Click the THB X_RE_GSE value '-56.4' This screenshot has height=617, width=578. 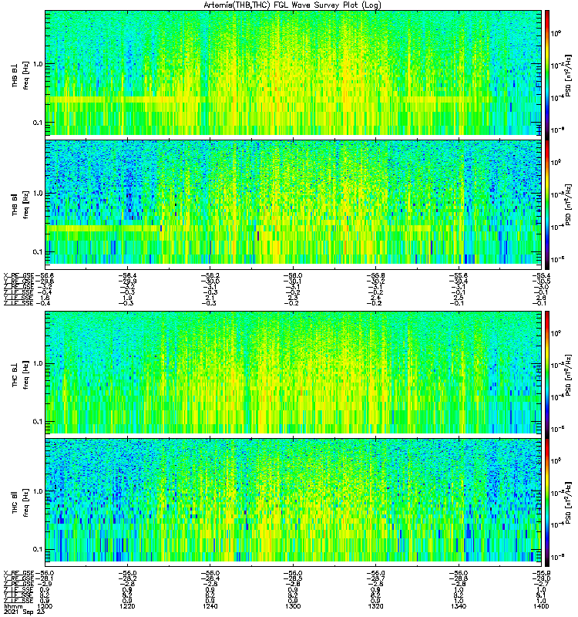[x=127, y=275]
